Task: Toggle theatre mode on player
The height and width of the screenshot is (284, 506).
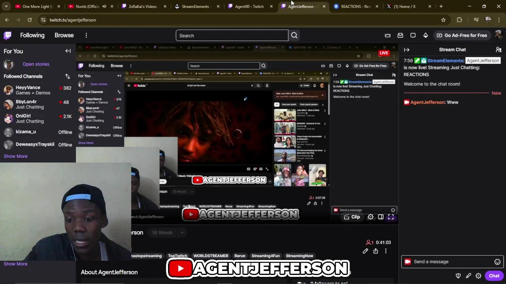Action: (x=381, y=217)
